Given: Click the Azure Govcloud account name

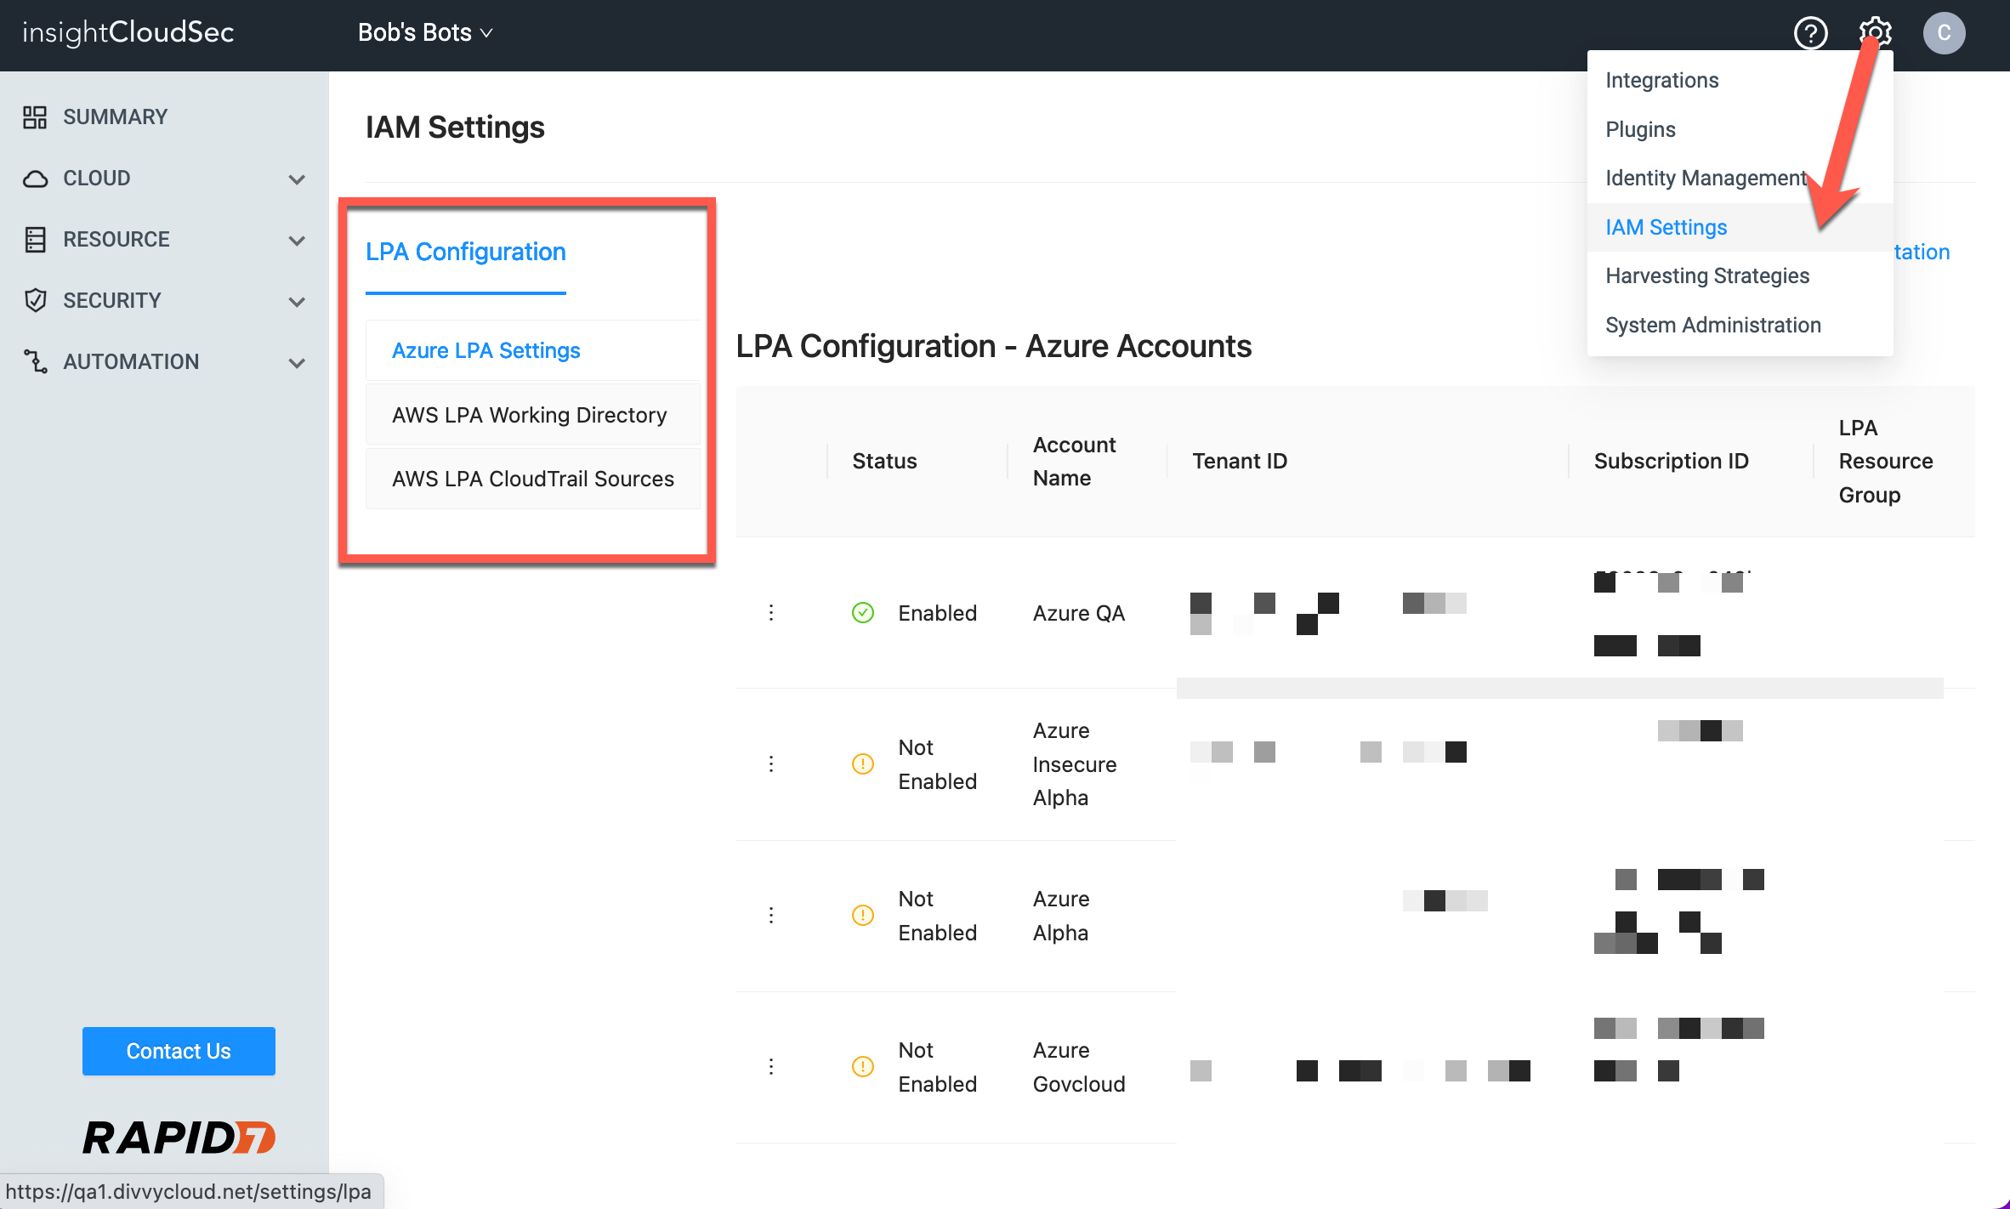Looking at the screenshot, I should [1079, 1067].
